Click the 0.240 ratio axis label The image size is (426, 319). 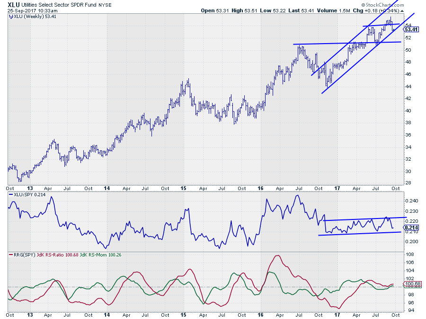(x=412, y=201)
